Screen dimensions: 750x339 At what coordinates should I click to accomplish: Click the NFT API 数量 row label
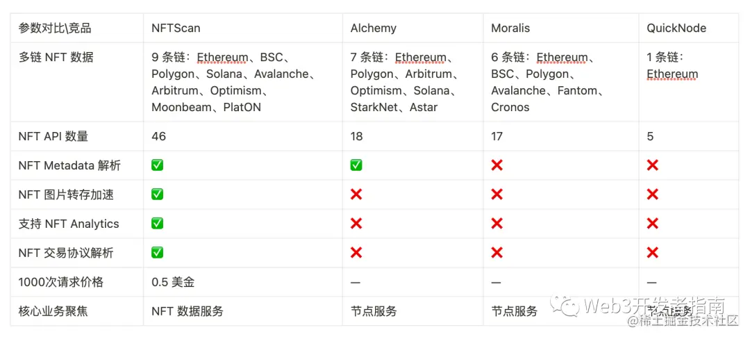53,136
